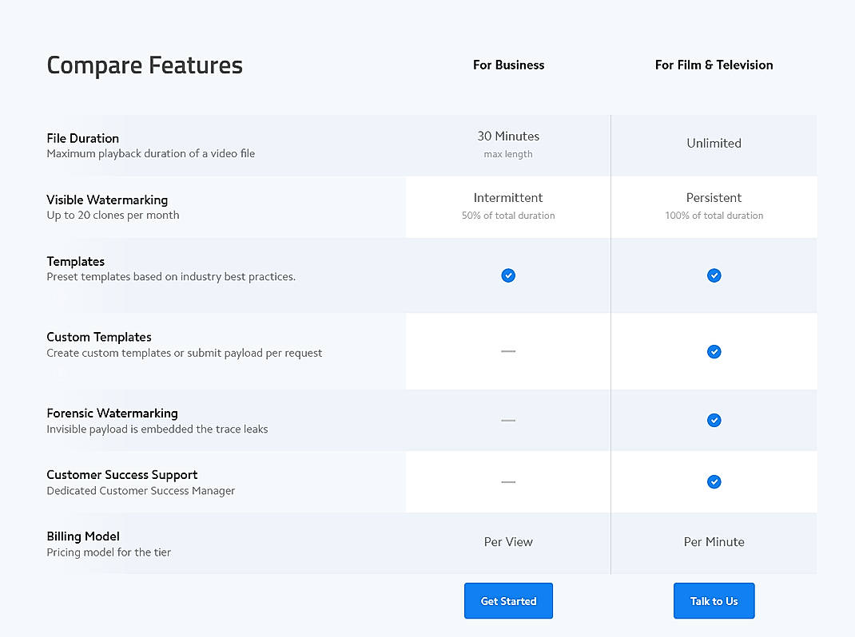The height and width of the screenshot is (637, 855).
Task: Click the Templates checkmark for Film & Television
Action: (714, 275)
